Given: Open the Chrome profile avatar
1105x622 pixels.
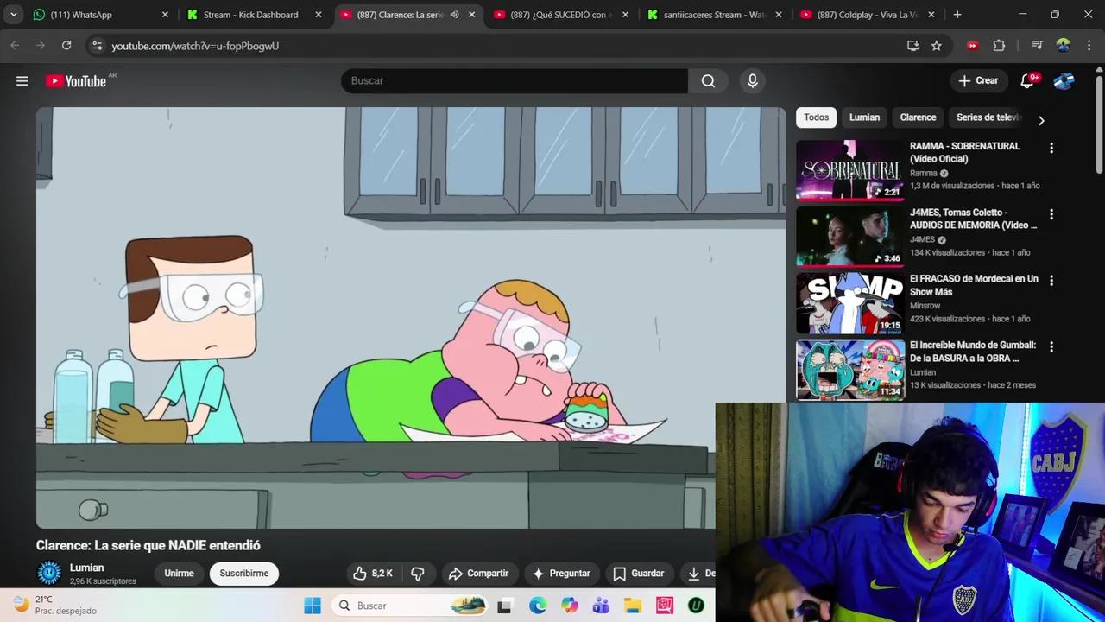Looking at the screenshot, I should (1063, 46).
